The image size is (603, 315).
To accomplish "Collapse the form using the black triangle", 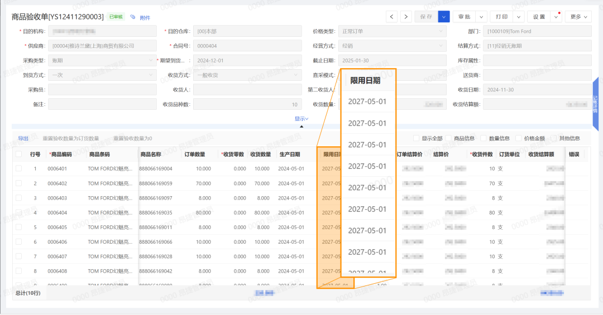I will tap(301, 126).
